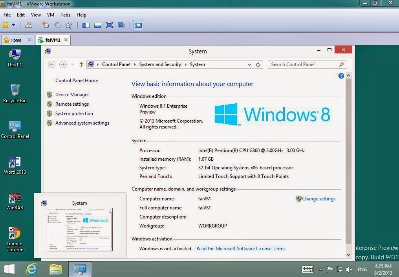The height and width of the screenshot is (277, 399).
Task: Show hidden icons in the notification area
Action: click(321, 270)
